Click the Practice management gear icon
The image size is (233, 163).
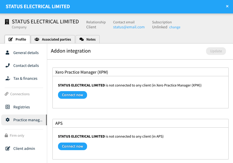[8, 120]
